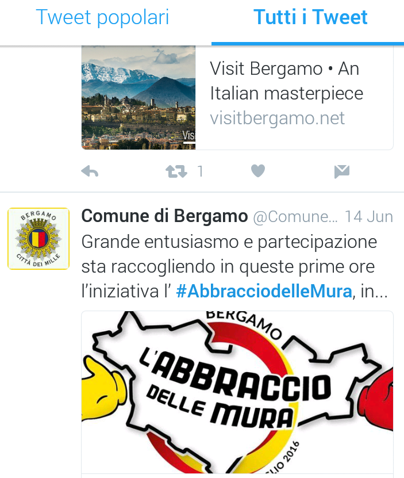
Task: Expand the Grande entusiasmo tweet text
Action: tap(234, 266)
